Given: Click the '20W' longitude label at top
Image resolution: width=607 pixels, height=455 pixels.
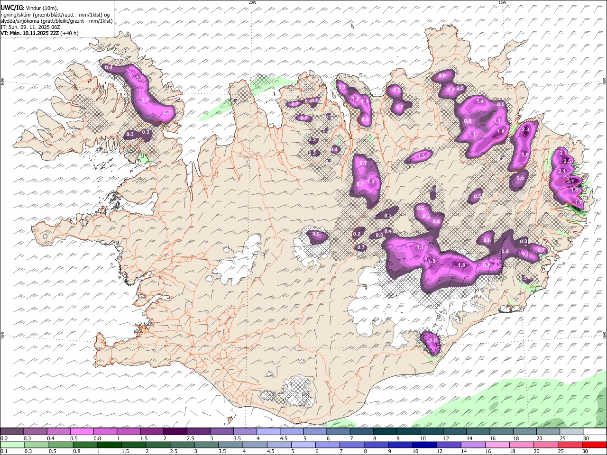Looking at the screenshot, I should 252,2.
